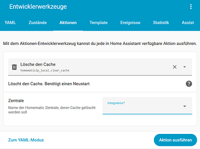
Task: Click the Entwicklerwerkzeuge header title
Action: (x=38, y=7)
